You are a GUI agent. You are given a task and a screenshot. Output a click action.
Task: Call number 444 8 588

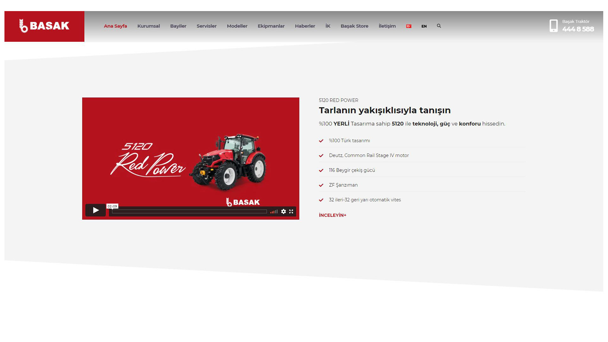coord(578,29)
